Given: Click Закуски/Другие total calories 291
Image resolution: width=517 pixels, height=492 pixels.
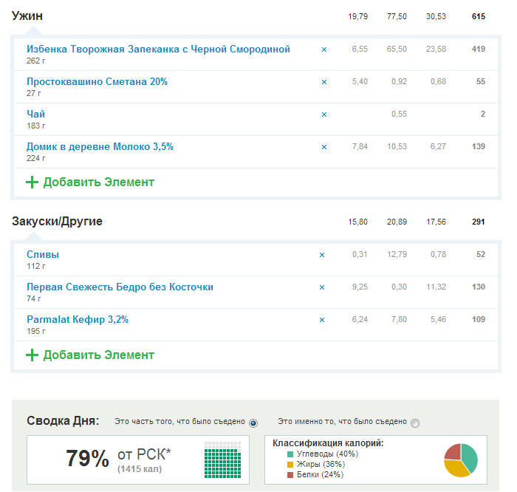Looking at the screenshot, I should click(x=479, y=222).
